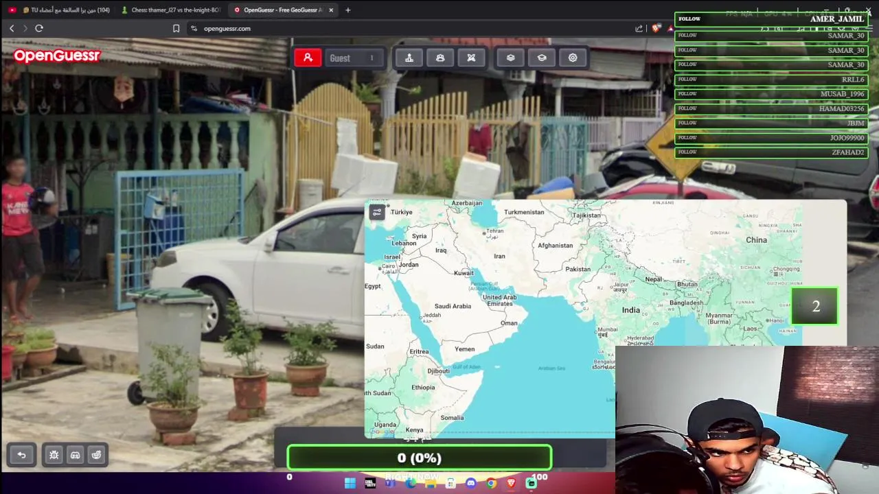879x494 pixels.
Task: Open the Guest account menu
Action: pos(353,58)
